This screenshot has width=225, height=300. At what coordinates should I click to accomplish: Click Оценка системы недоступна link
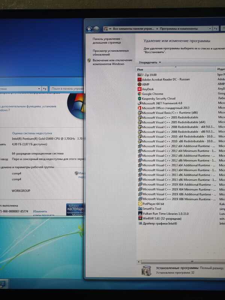[32, 133]
